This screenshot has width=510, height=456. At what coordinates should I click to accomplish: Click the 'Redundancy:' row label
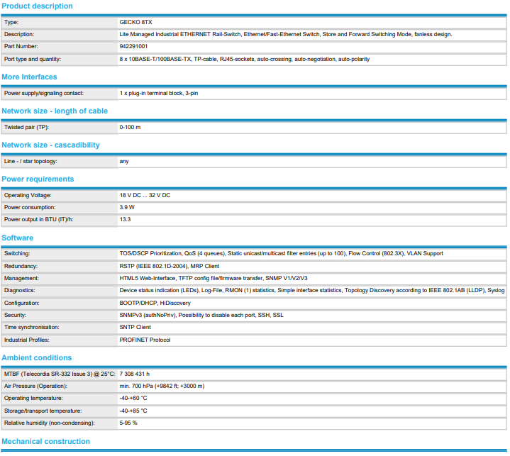coord(21,267)
